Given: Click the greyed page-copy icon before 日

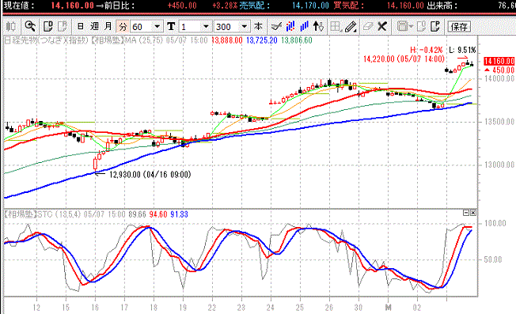Looking at the screenshot, I should 63,26.
